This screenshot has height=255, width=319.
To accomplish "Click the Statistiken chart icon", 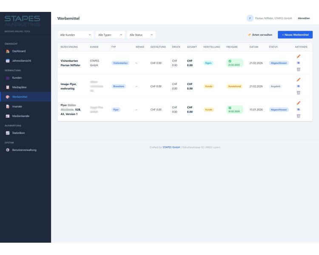I will click(8, 133).
